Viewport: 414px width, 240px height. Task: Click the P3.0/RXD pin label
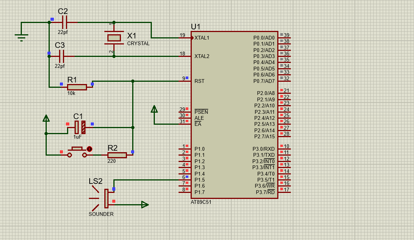[264, 149]
